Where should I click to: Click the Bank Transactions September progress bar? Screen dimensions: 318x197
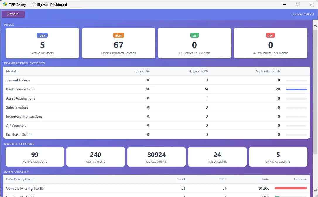click(296, 89)
